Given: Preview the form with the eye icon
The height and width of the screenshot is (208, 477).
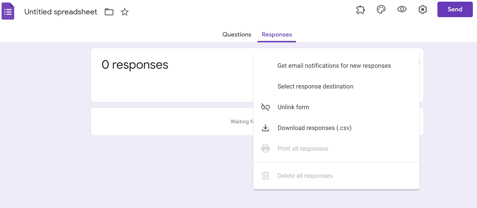Looking at the screenshot, I should pos(402,9).
